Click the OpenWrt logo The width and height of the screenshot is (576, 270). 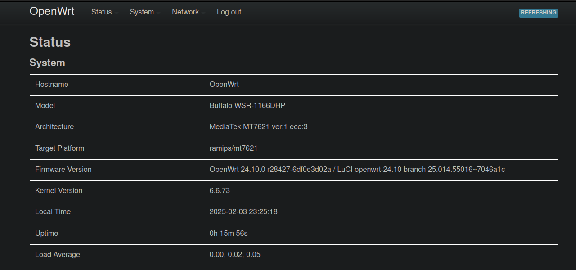(x=52, y=11)
